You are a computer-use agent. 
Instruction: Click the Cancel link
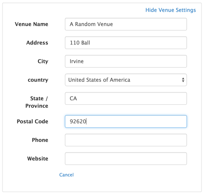66,175
